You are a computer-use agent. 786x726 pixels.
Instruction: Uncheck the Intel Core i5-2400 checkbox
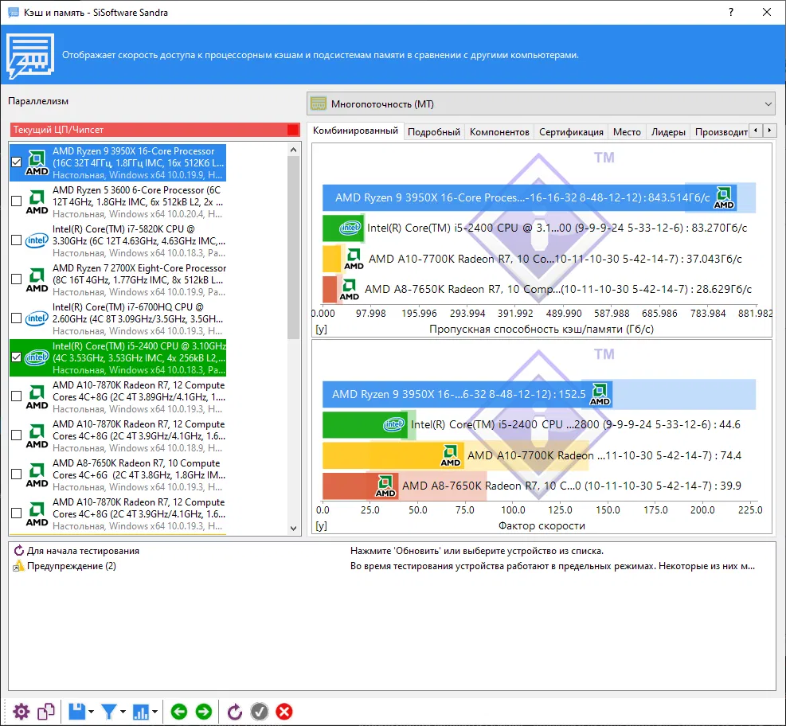[17, 357]
